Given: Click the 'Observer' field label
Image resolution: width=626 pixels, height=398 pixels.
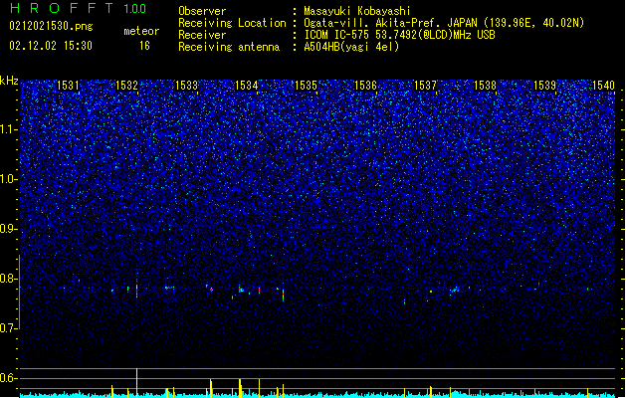Looking at the screenshot, I should [x=202, y=11].
